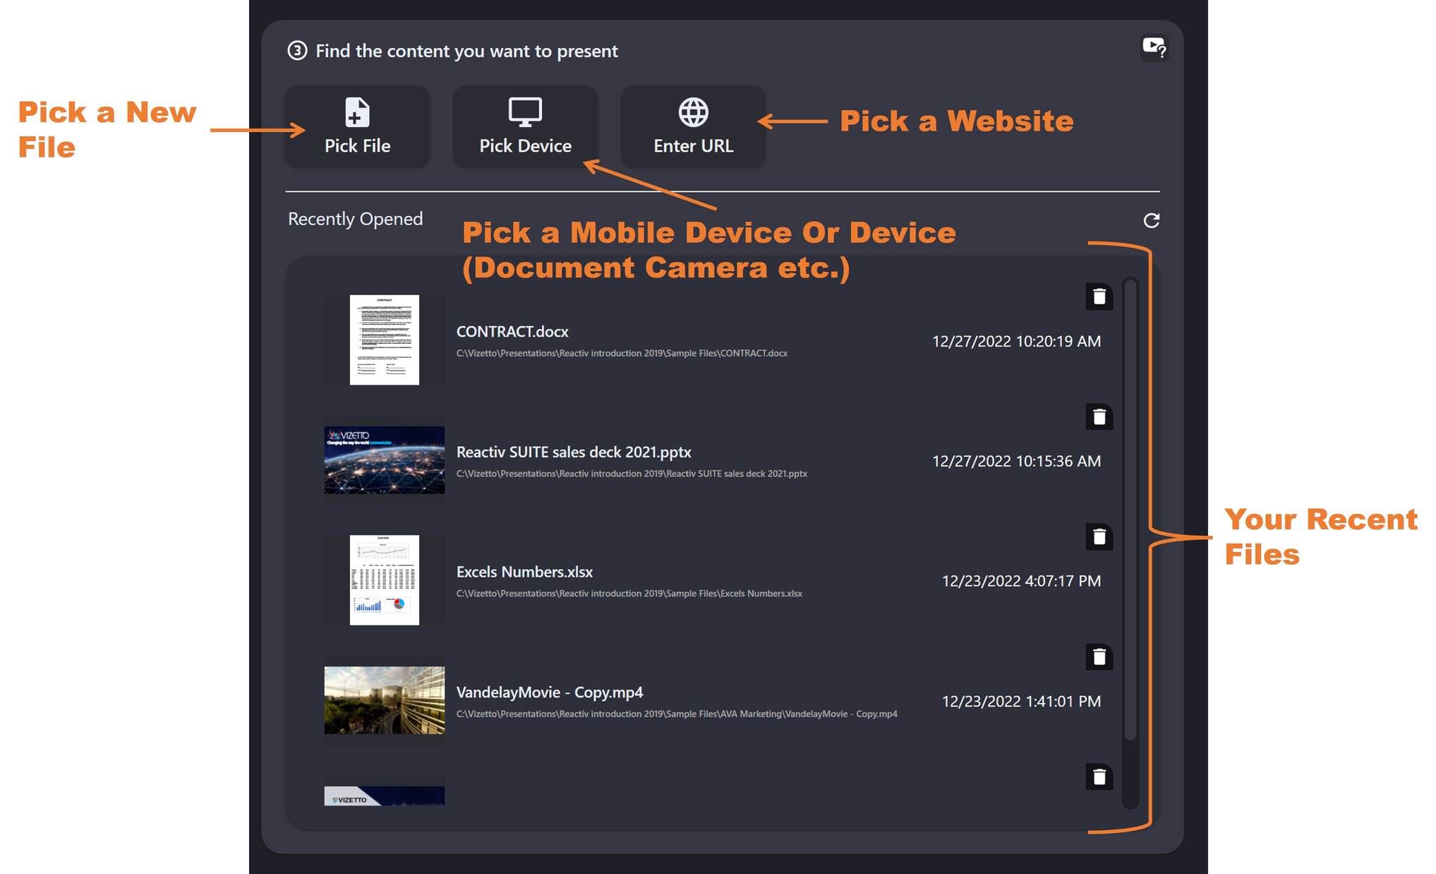Viewport: 1436px width, 874px height.
Task: Click the globe icon on Enter URL
Action: [692, 112]
